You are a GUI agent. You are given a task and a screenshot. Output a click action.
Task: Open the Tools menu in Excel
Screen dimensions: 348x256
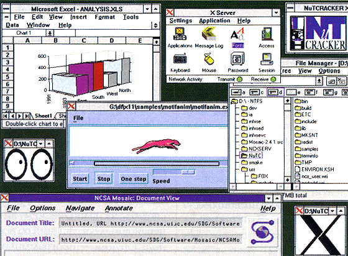130,17
